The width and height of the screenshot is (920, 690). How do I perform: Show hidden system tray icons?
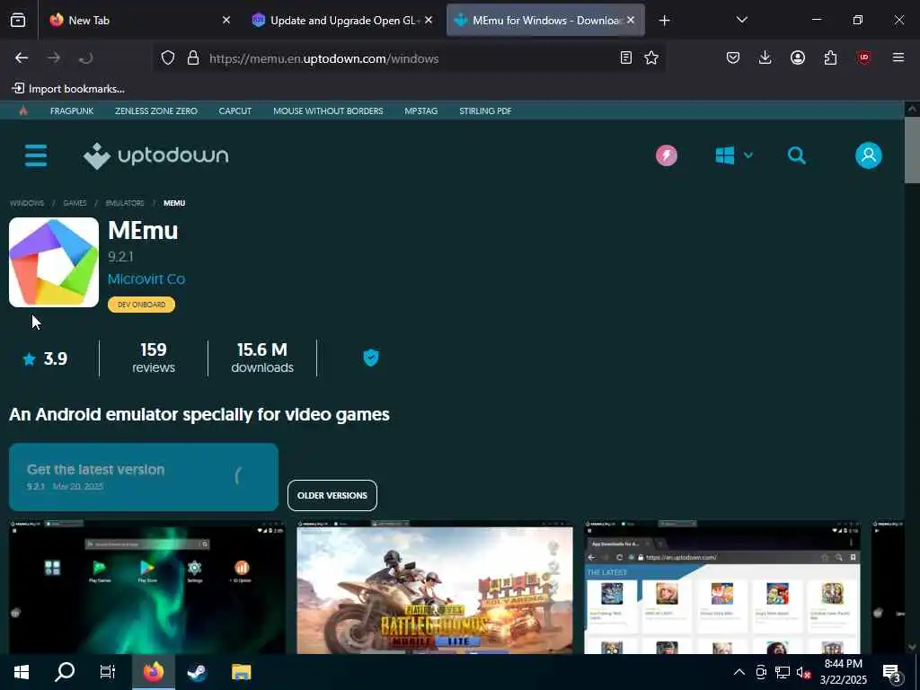[x=739, y=672]
